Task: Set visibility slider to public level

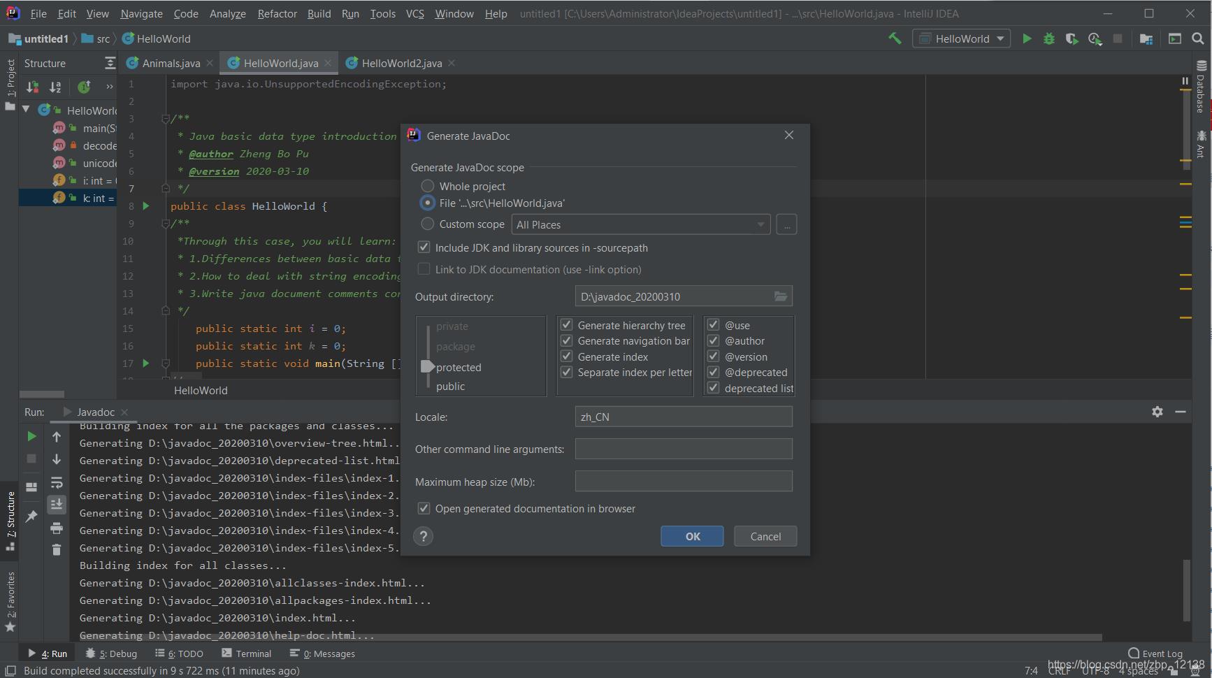Action: coord(450,386)
